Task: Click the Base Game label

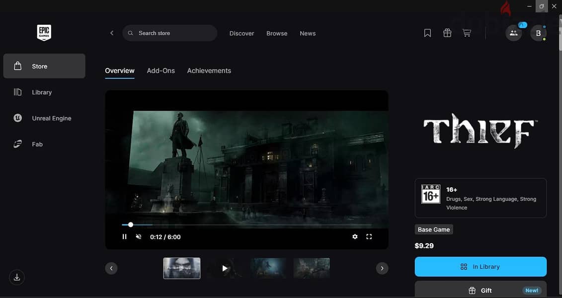Action: click(x=434, y=229)
